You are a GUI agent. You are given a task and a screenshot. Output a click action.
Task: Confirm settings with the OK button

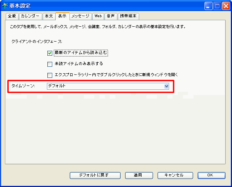(209, 175)
